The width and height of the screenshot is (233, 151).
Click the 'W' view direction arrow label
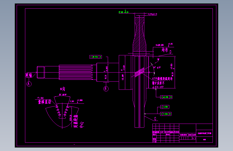(x=158, y=59)
